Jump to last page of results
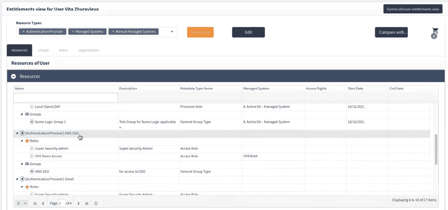Image resolution: width=448 pixels, height=210 pixels. click(86, 203)
